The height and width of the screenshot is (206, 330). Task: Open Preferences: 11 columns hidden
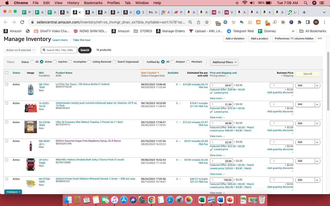pos(294,39)
